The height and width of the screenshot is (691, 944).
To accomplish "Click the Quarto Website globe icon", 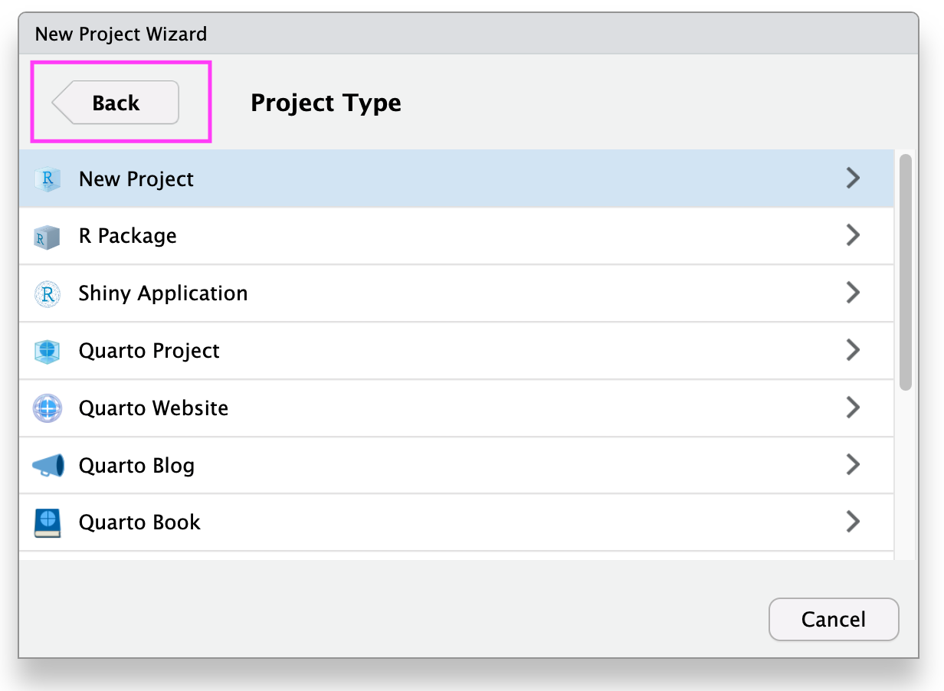I will coord(47,408).
